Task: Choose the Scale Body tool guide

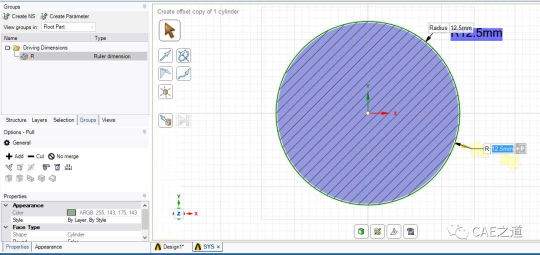Action: 165,92
